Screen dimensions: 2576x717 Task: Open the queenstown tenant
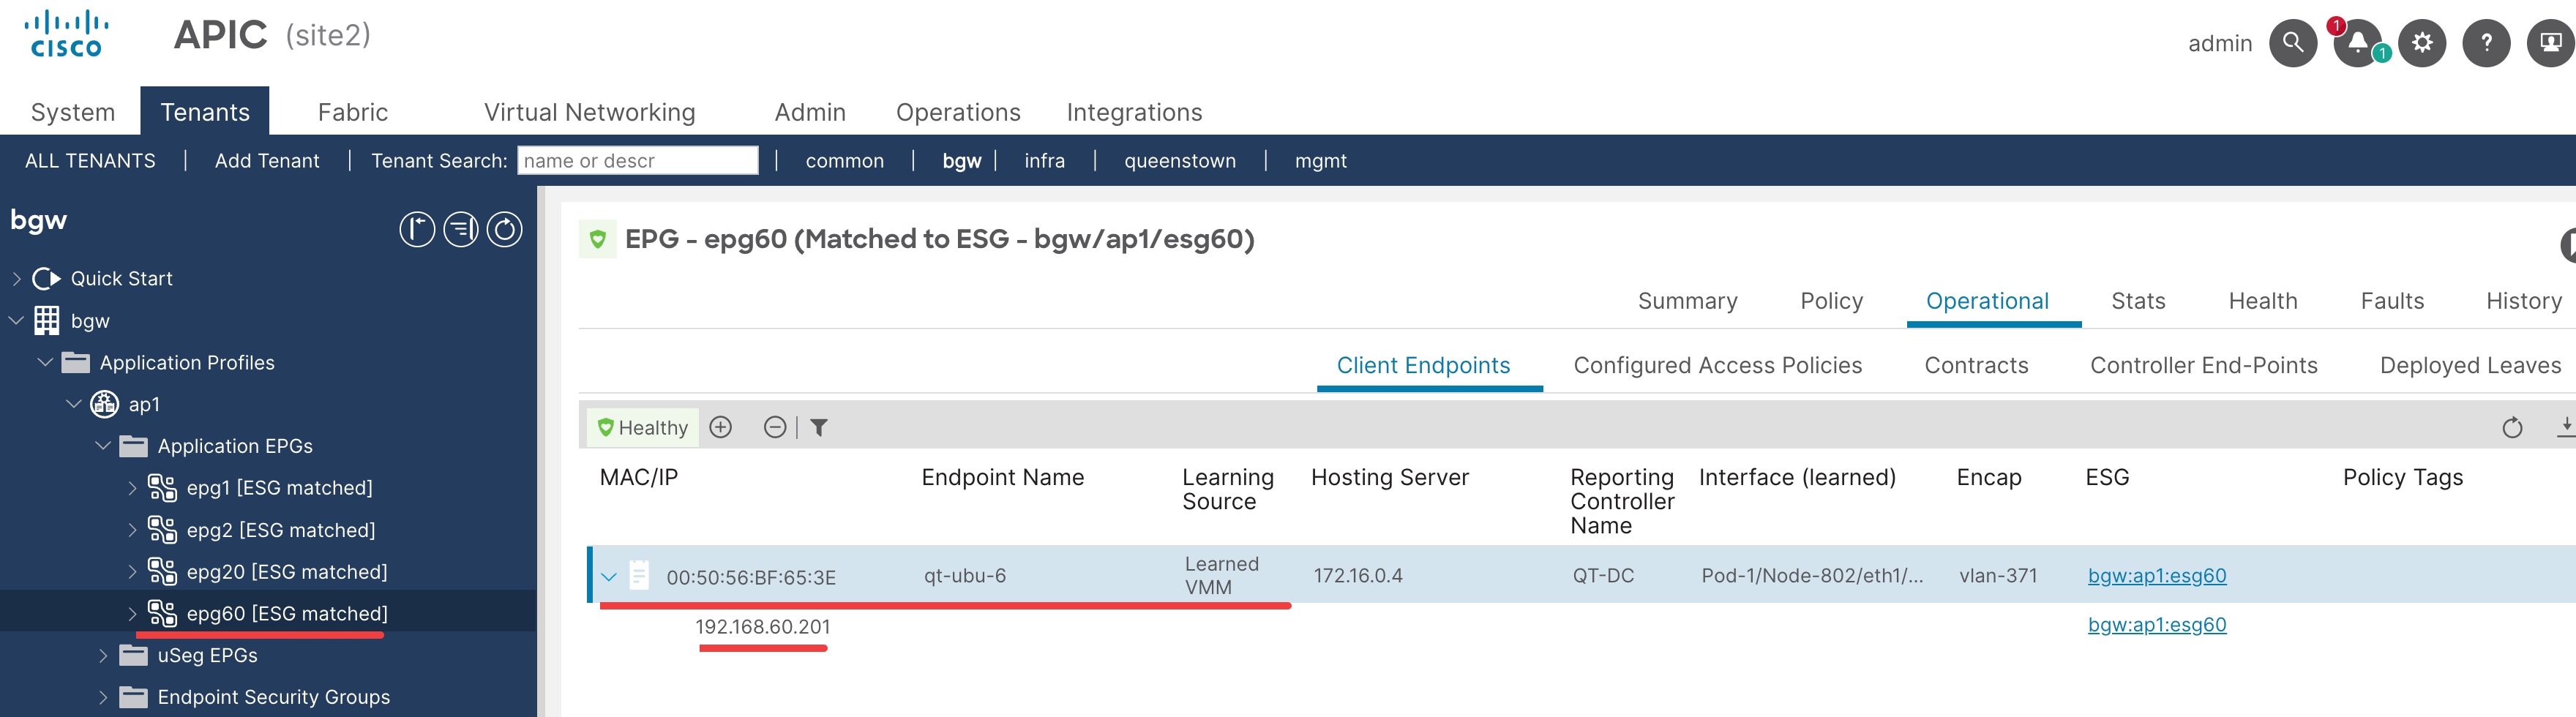pos(1179,160)
